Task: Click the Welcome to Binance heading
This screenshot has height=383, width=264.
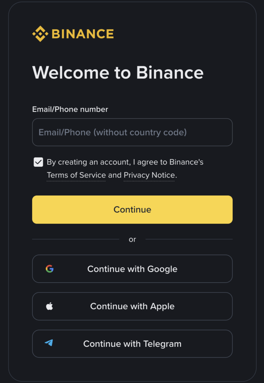Action: tap(118, 73)
